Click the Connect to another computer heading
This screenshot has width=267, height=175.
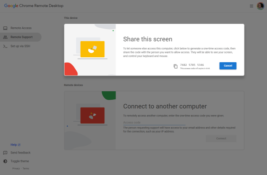click(x=165, y=106)
